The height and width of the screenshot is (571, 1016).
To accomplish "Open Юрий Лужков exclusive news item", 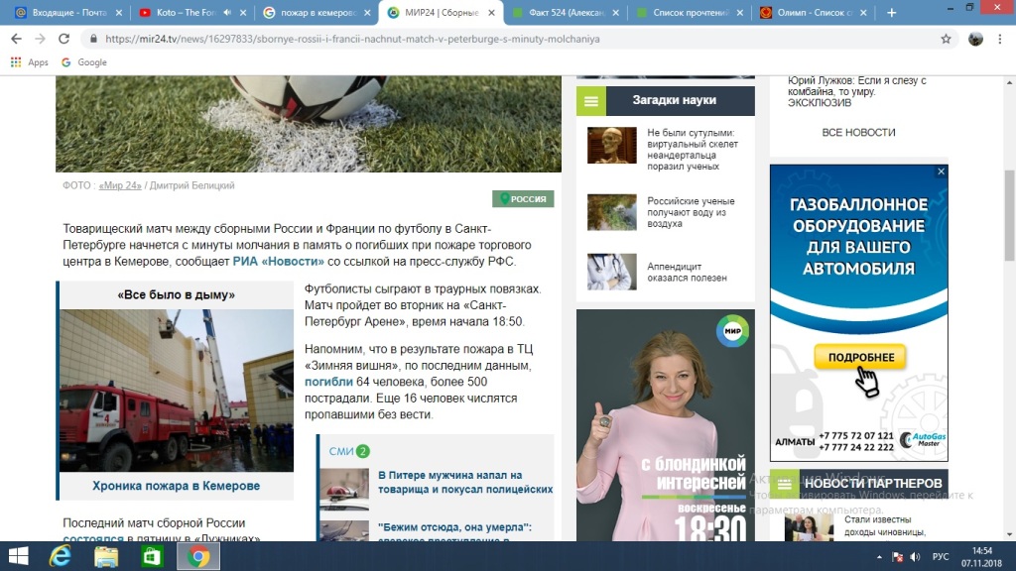I will point(856,92).
